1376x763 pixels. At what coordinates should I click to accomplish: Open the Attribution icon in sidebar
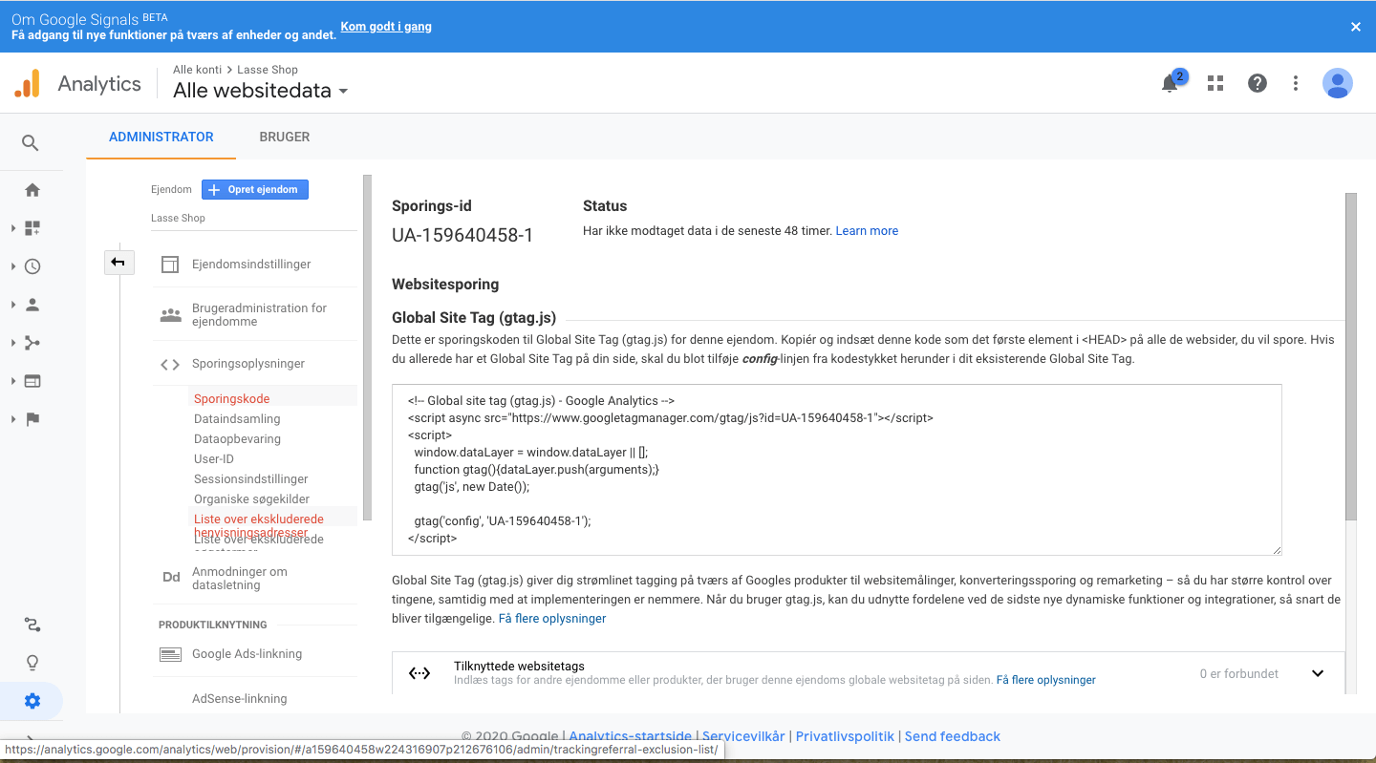point(32,625)
